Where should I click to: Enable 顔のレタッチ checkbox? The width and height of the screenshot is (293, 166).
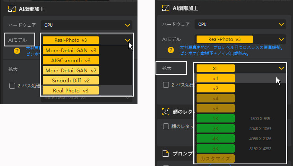[x=166, y=126]
